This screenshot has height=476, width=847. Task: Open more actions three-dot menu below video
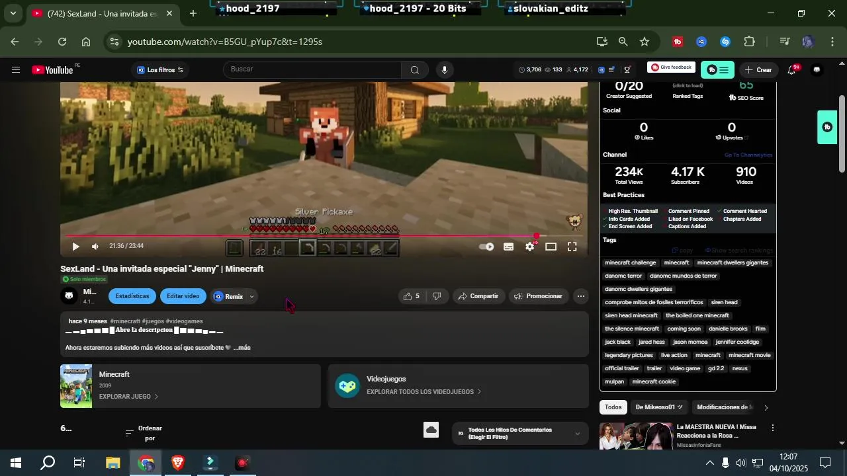(x=580, y=296)
